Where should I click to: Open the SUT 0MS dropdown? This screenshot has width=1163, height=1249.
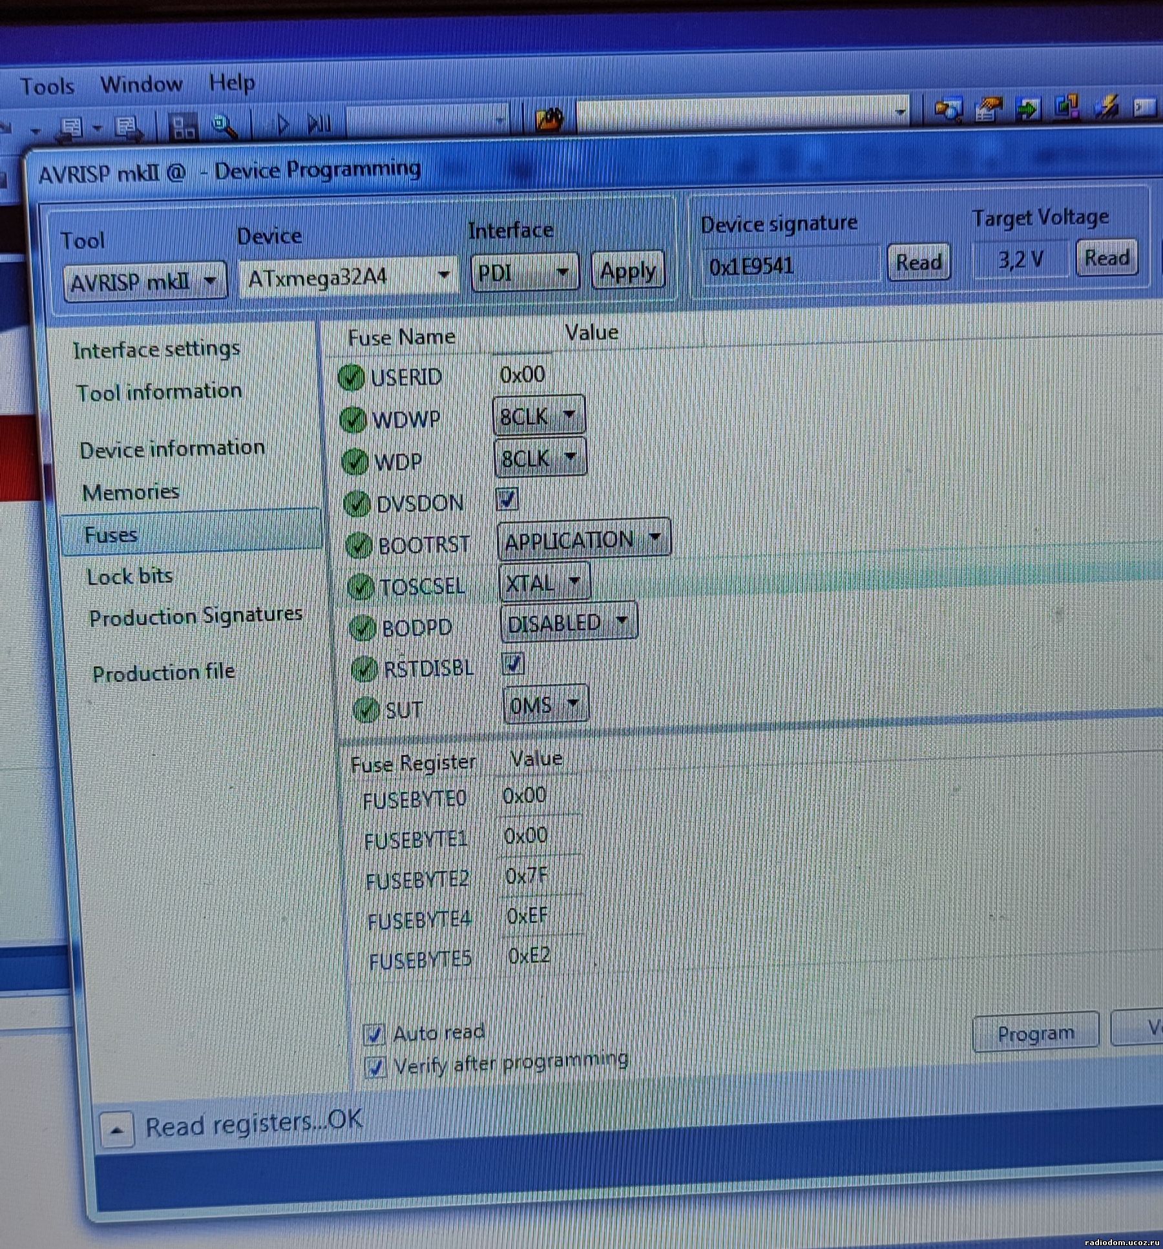(x=546, y=704)
